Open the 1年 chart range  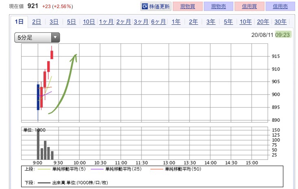coord(176,21)
